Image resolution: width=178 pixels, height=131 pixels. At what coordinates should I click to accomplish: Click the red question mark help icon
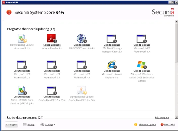162,125
